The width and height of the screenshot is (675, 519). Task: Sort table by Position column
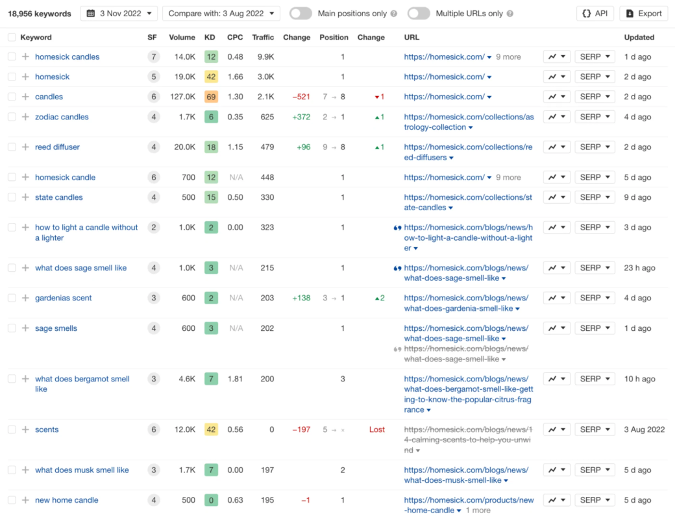334,38
